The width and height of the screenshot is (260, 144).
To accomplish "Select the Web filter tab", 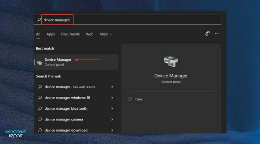I will point(90,34).
